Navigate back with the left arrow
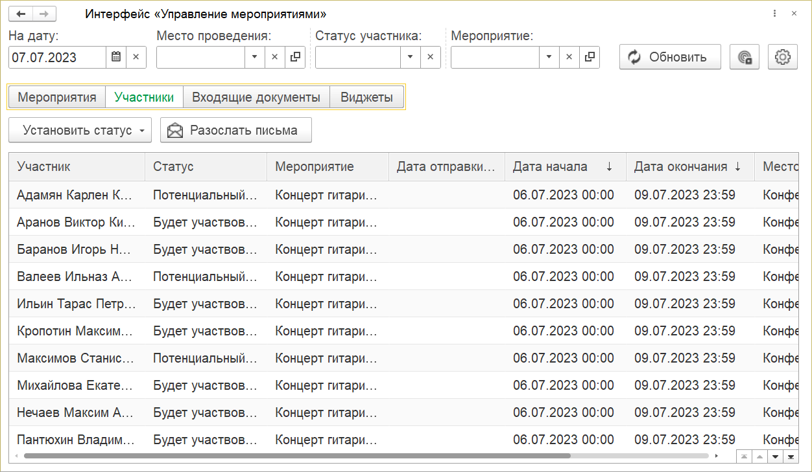The image size is (812, 472). [21, 14]
